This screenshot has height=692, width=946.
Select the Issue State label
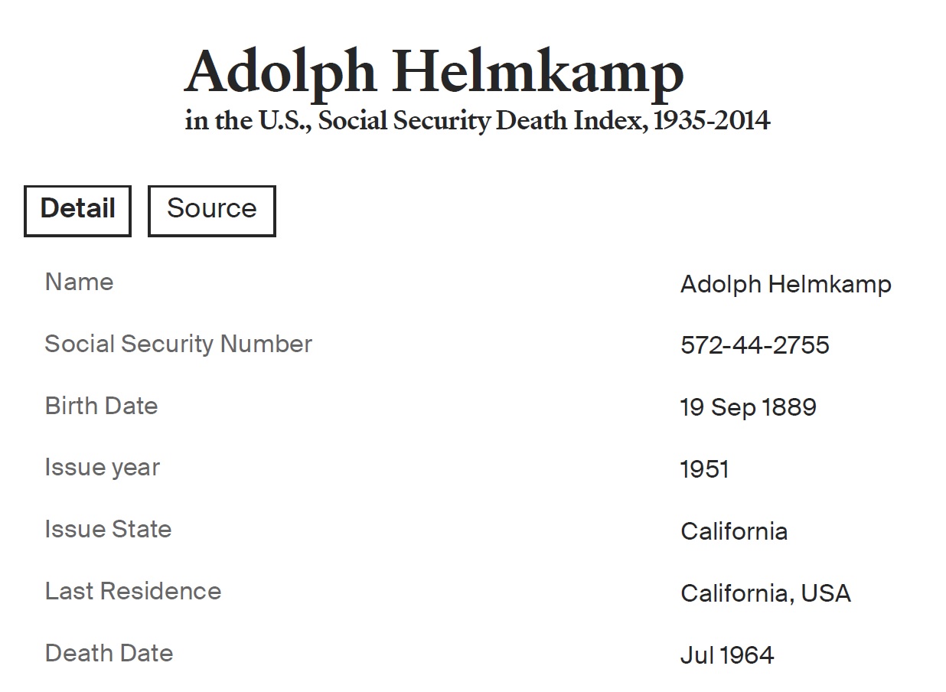pyautogui.click(x=108, y=529)
